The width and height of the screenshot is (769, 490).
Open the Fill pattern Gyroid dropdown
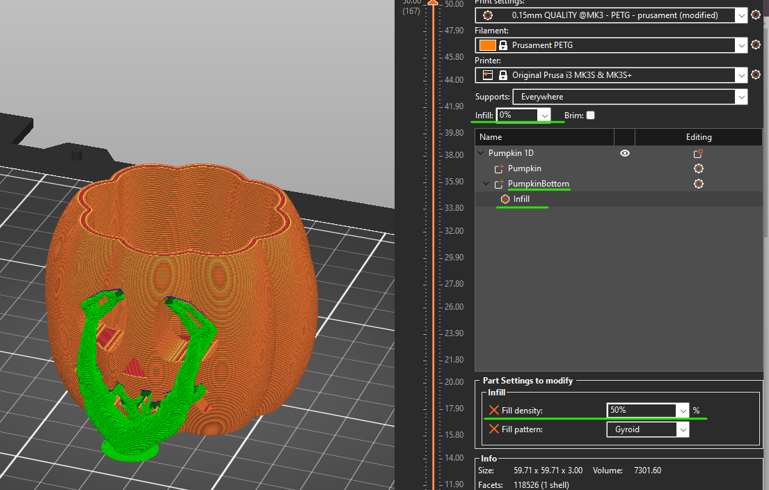coord(682,430)
